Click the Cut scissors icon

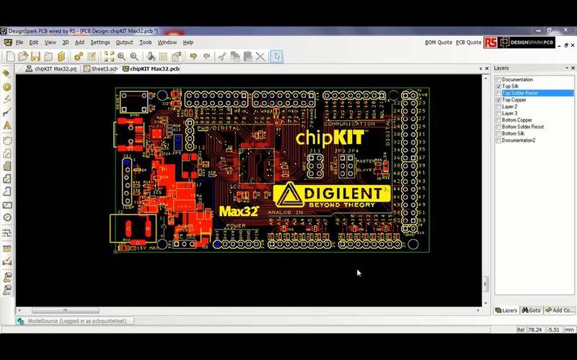222,57
